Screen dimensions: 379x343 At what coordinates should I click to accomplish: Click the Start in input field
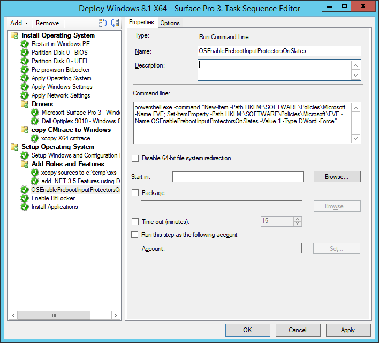pos(238,177)
